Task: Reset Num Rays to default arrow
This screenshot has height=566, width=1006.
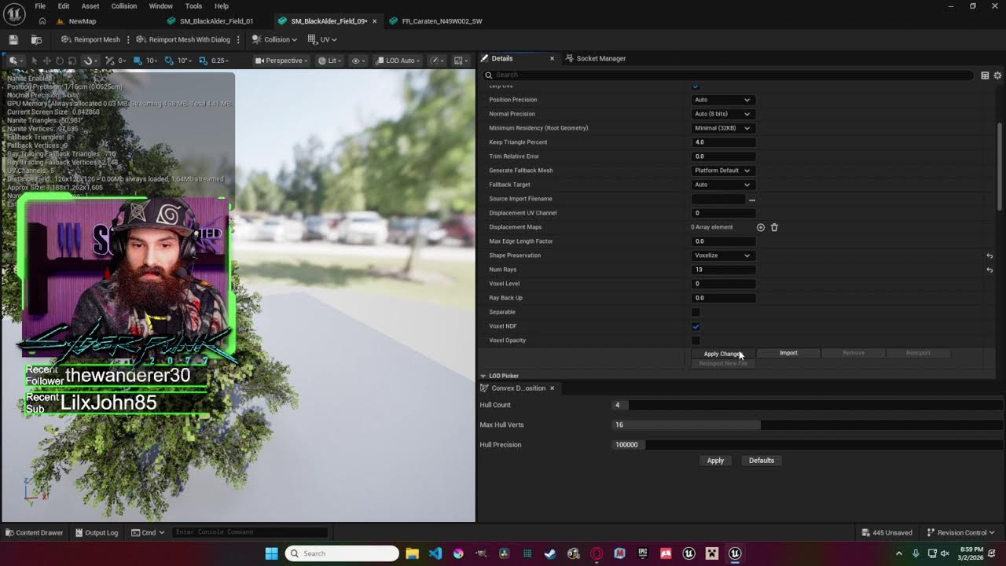Action: [989, 270]
